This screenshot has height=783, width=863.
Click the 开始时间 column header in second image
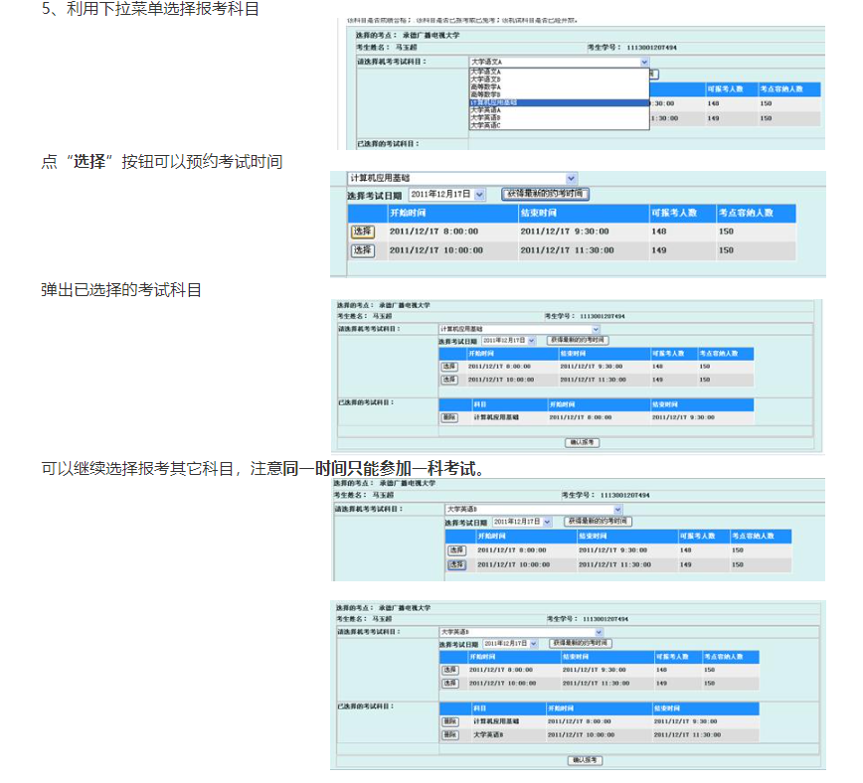[x=409, y=213]
